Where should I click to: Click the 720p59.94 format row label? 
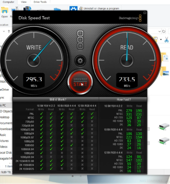click(x=28, y=126)
